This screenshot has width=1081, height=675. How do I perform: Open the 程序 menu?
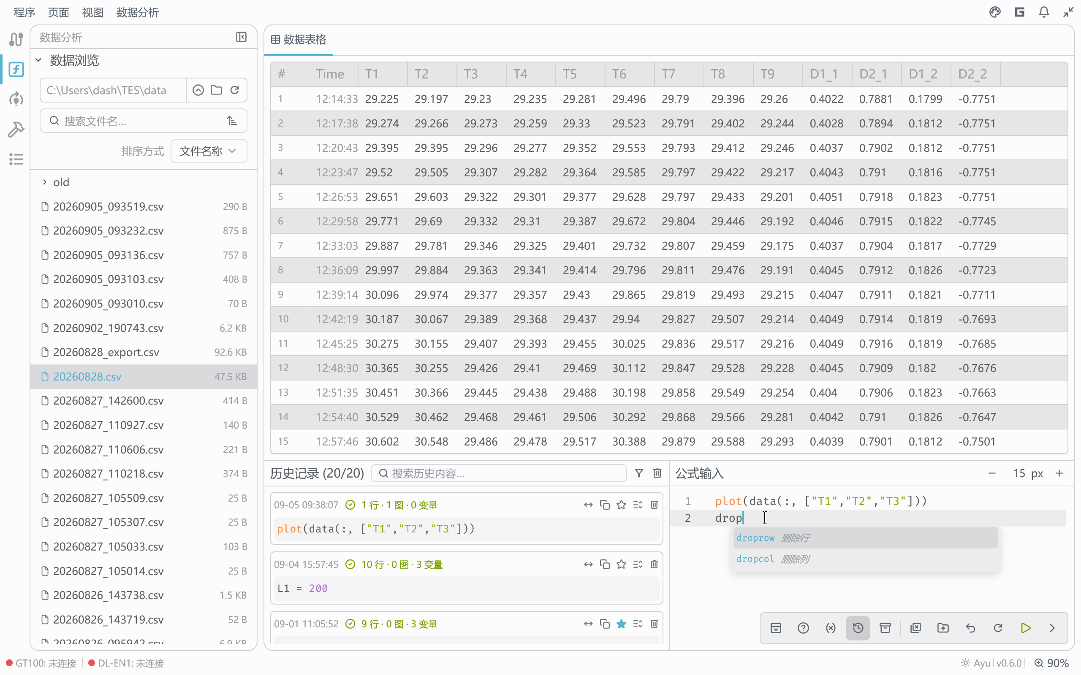point(24,13)
